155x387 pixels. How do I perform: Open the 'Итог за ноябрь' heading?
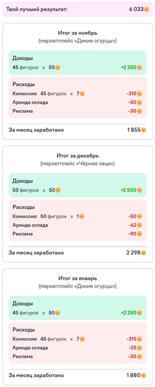pos(77,33)
